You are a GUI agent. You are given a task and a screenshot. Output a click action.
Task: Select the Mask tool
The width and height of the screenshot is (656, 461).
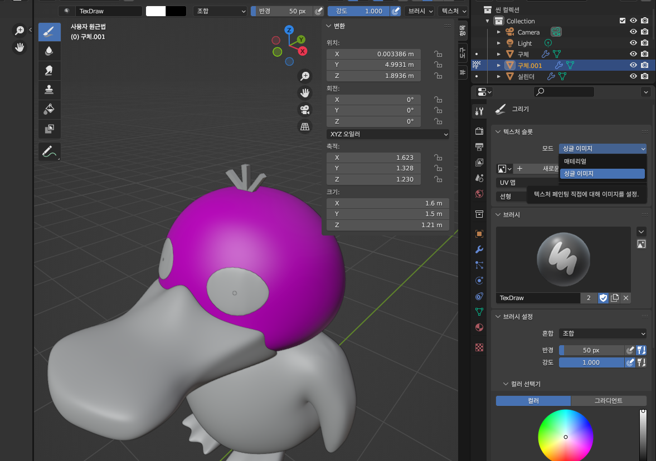(49, 128)
